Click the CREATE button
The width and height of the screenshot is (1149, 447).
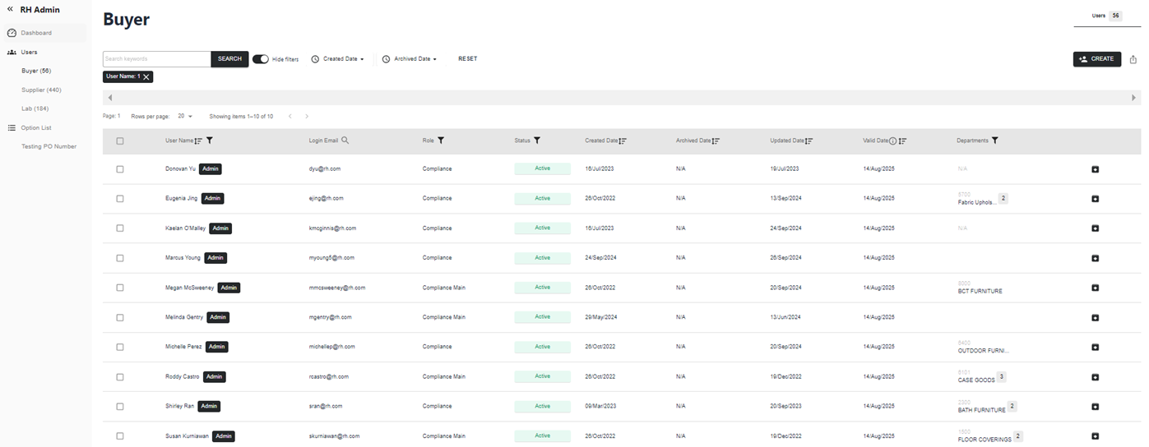[x=1096, y=59]
